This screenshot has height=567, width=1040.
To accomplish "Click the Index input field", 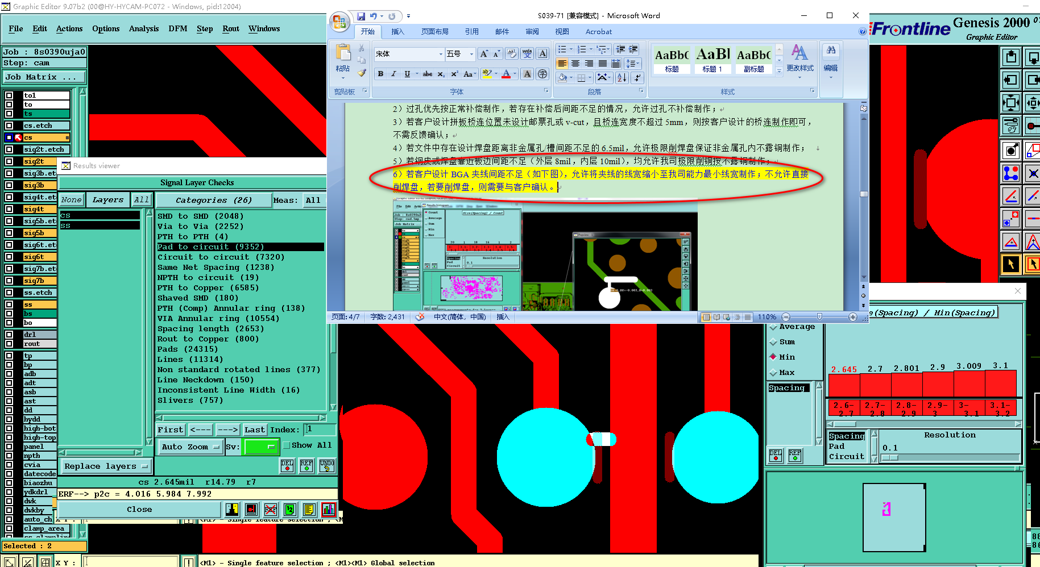I will (x=321, y=430).
